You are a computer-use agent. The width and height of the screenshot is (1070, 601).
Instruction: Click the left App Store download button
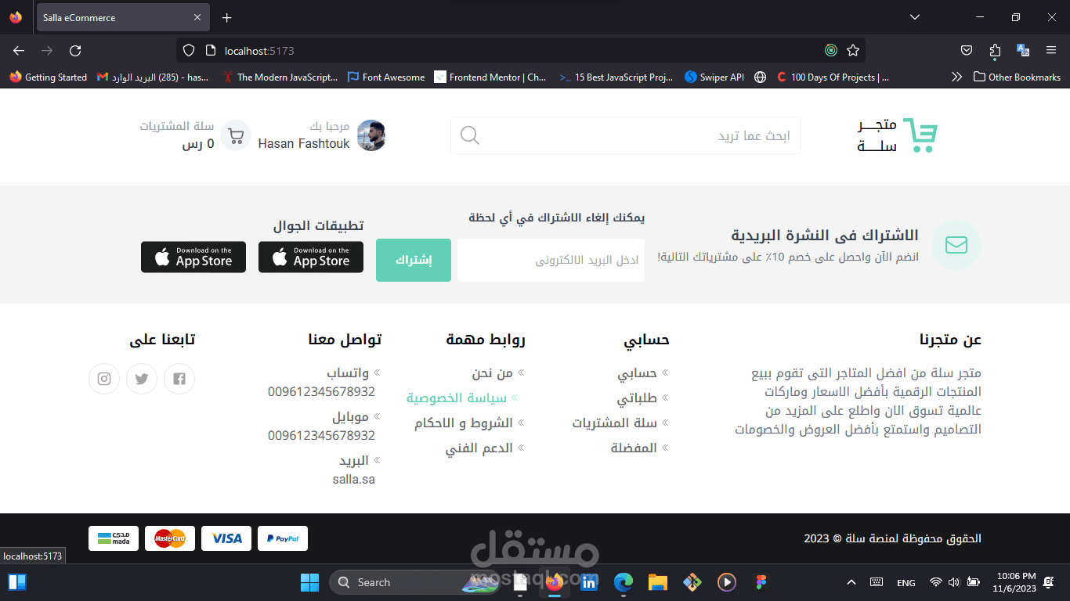pos(193,257)
